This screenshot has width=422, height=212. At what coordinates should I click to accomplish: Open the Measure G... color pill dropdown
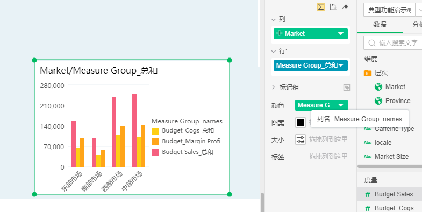341,105
